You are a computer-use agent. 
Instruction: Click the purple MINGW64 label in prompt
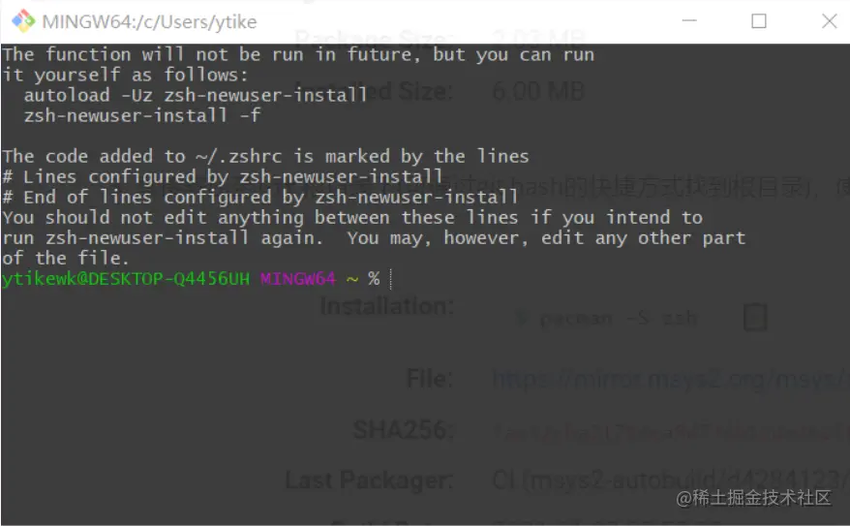(x=297, y=279)
